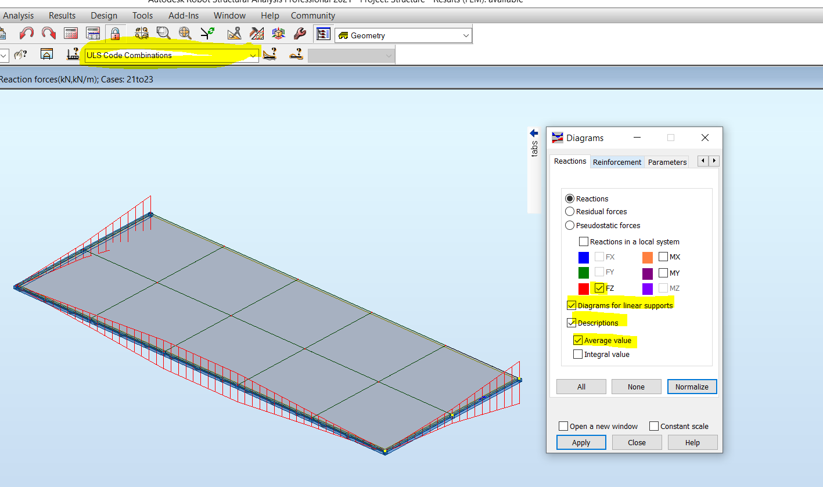Open the 3D view rotation cube tool
The image size is (823, 487).
coord(278,33)
